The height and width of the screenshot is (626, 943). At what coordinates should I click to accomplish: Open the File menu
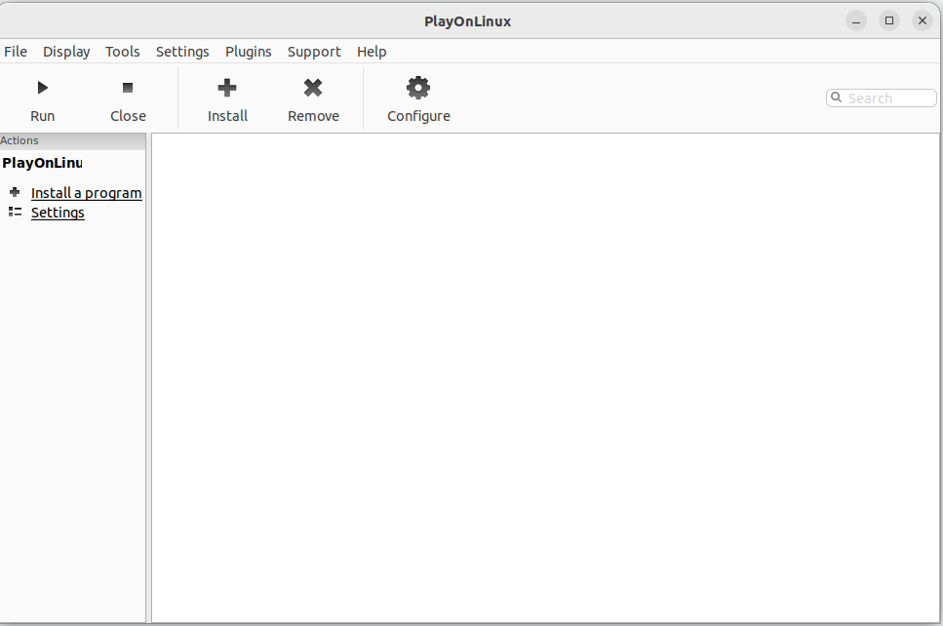[16, 51]
